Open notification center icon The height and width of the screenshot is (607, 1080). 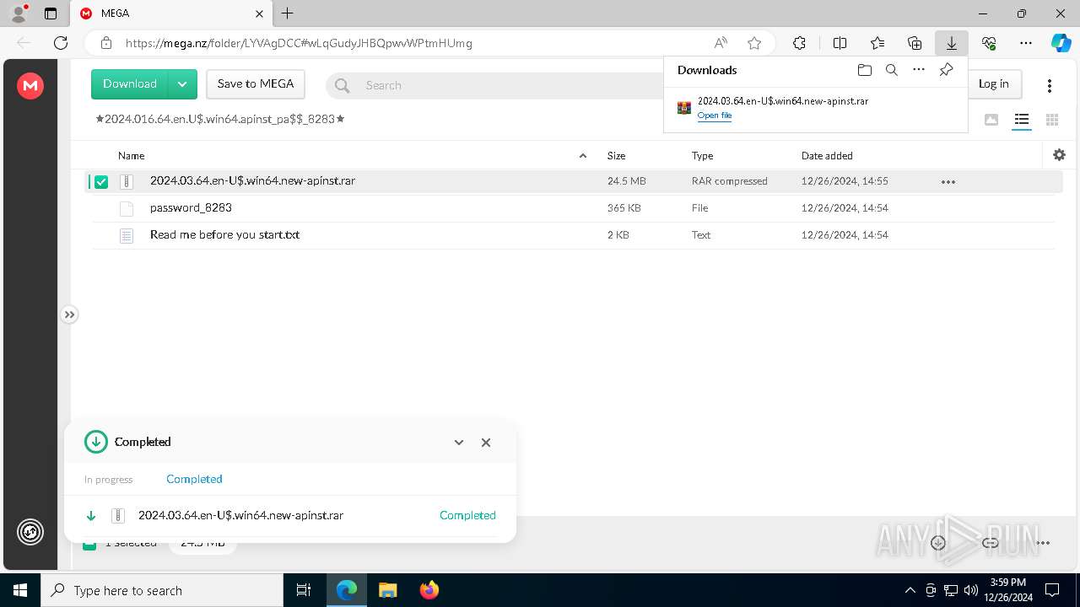tap(1052, 590)
